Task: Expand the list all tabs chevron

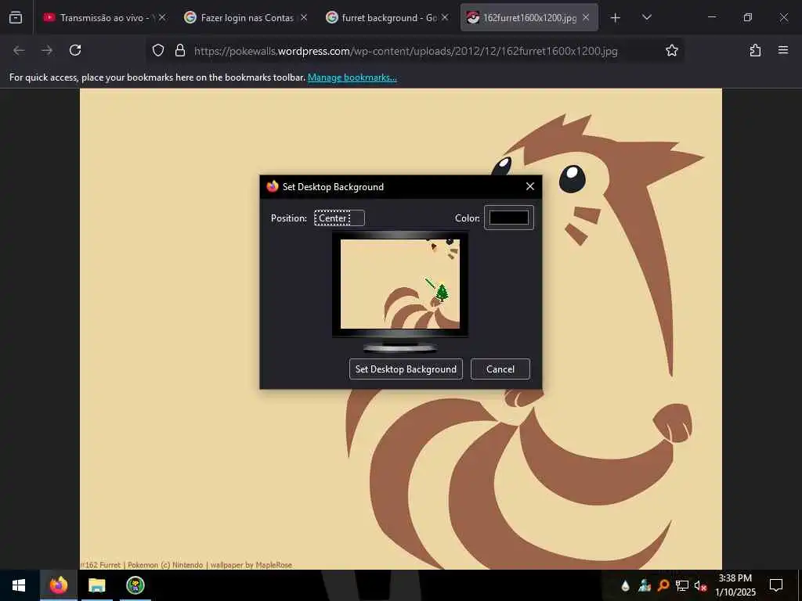Action: [x=646, y=17]
